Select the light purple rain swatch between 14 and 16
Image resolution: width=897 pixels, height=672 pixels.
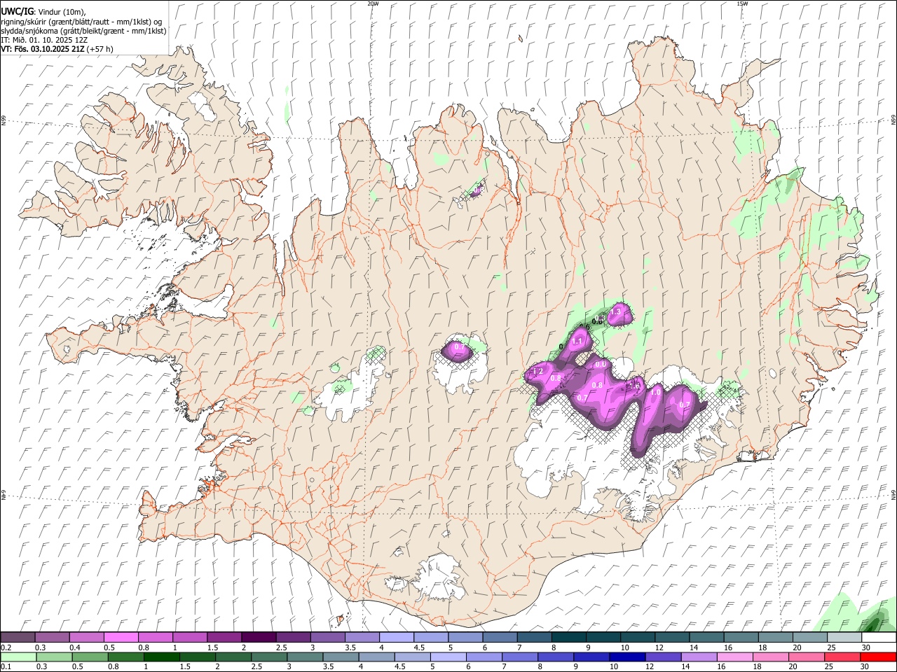(699, 657)
